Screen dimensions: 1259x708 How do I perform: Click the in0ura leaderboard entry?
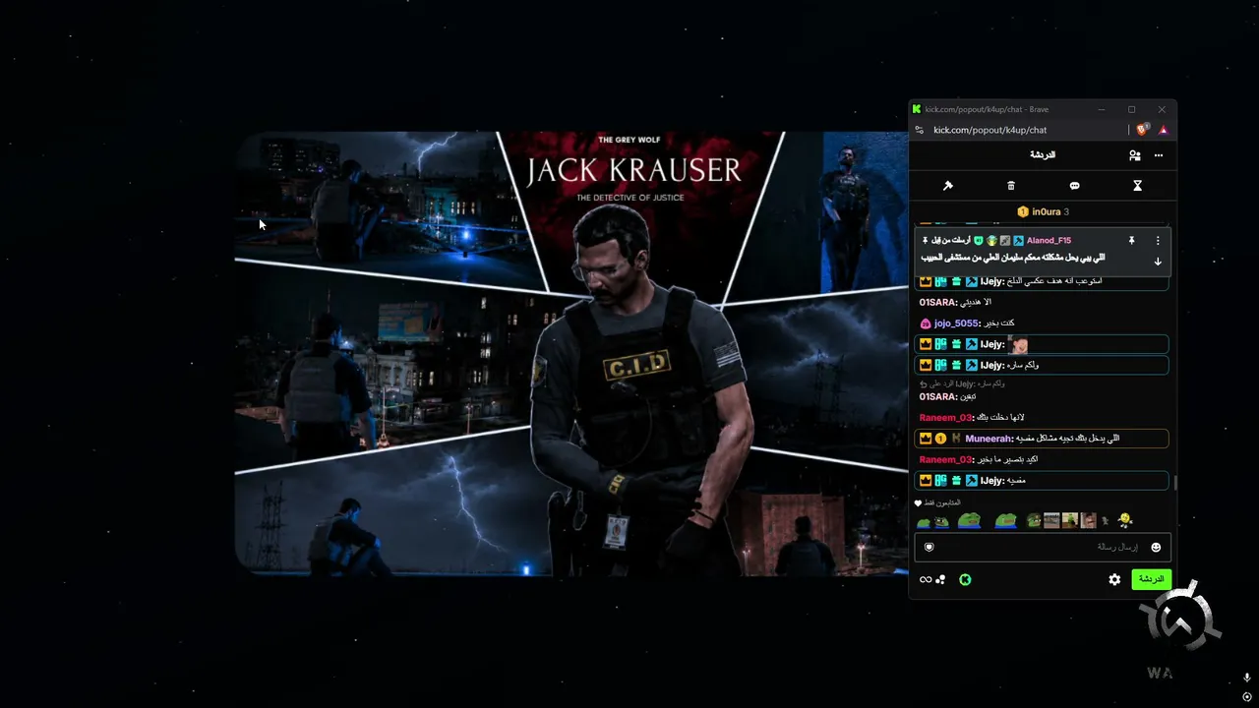1043,211
